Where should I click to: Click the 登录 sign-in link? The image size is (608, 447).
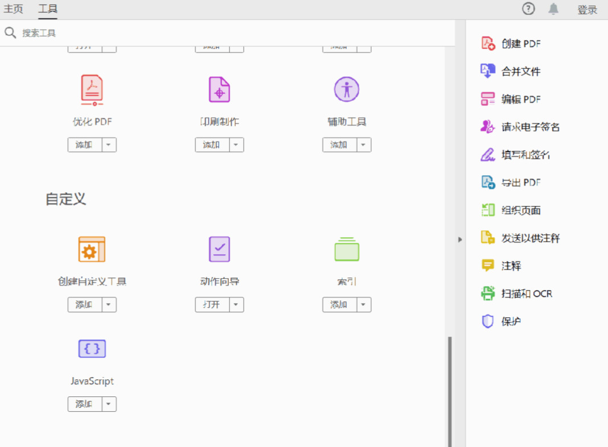(x=587, y=10)
